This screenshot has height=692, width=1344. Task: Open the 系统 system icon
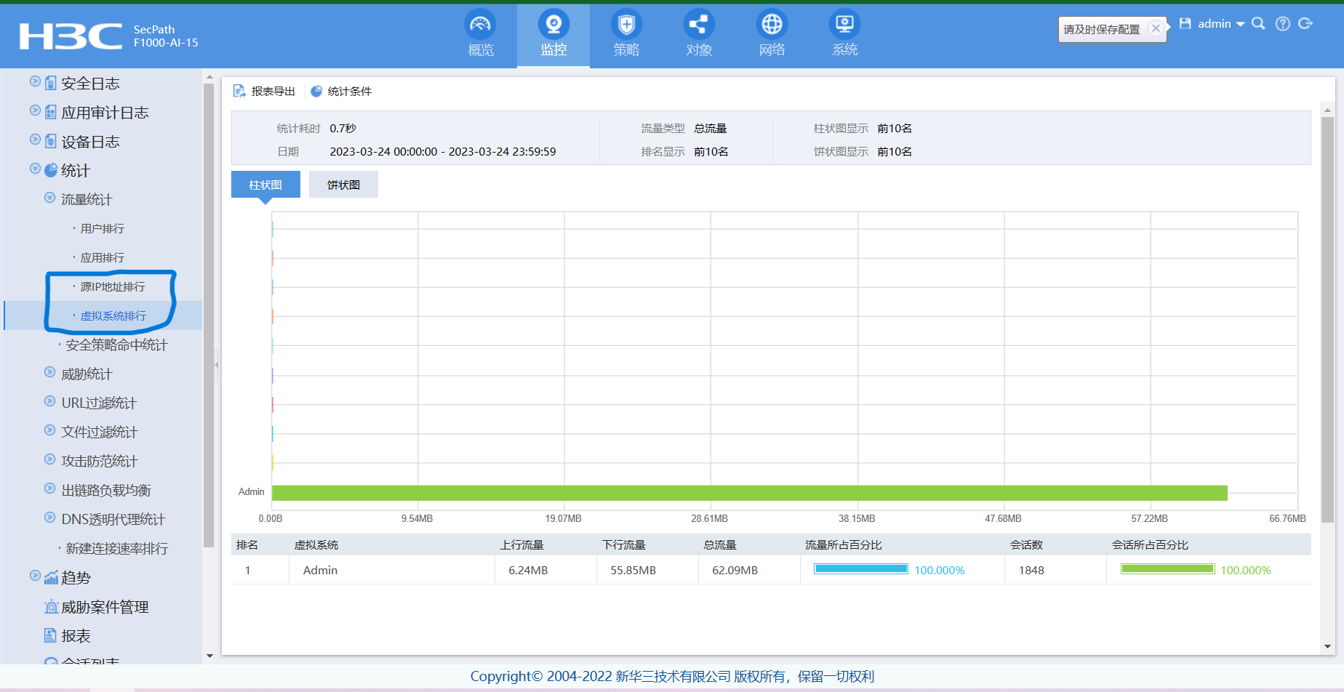(x=844, y=25)
